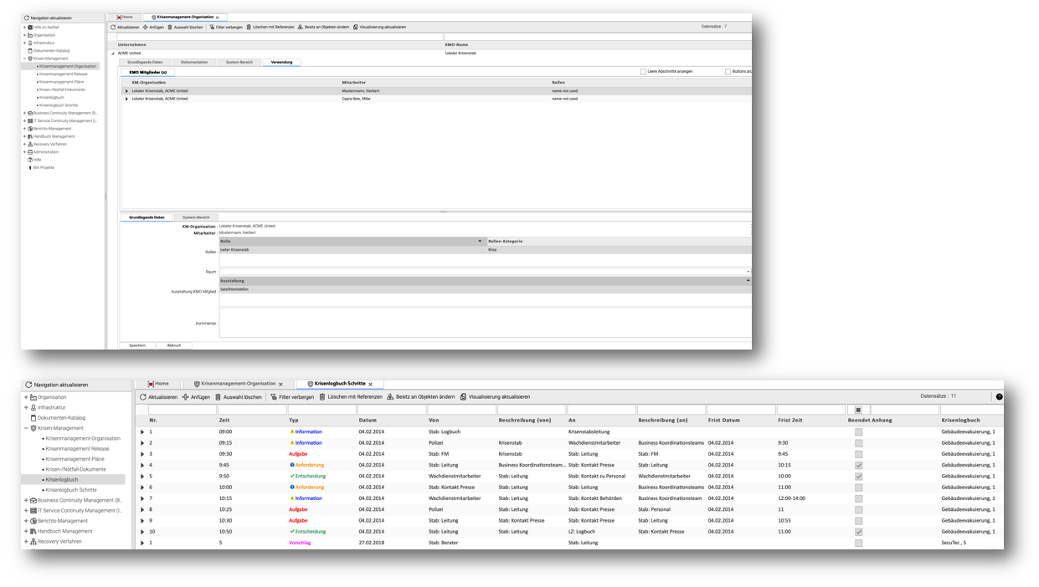
Task: Click Löschen mit Referenzen in bottom window
Action: [x=350, y=397]
